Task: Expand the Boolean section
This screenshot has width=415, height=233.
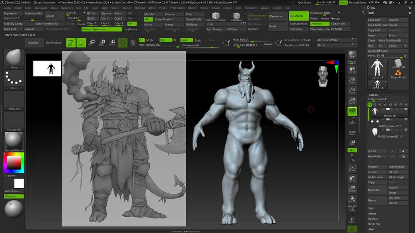Action: [373, 219]
